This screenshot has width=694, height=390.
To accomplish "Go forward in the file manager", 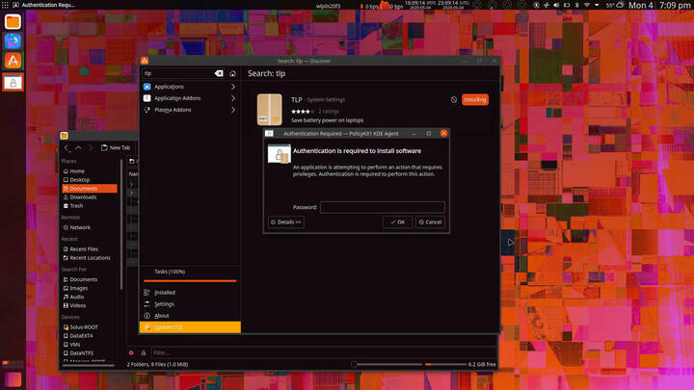I will (91, 147).
